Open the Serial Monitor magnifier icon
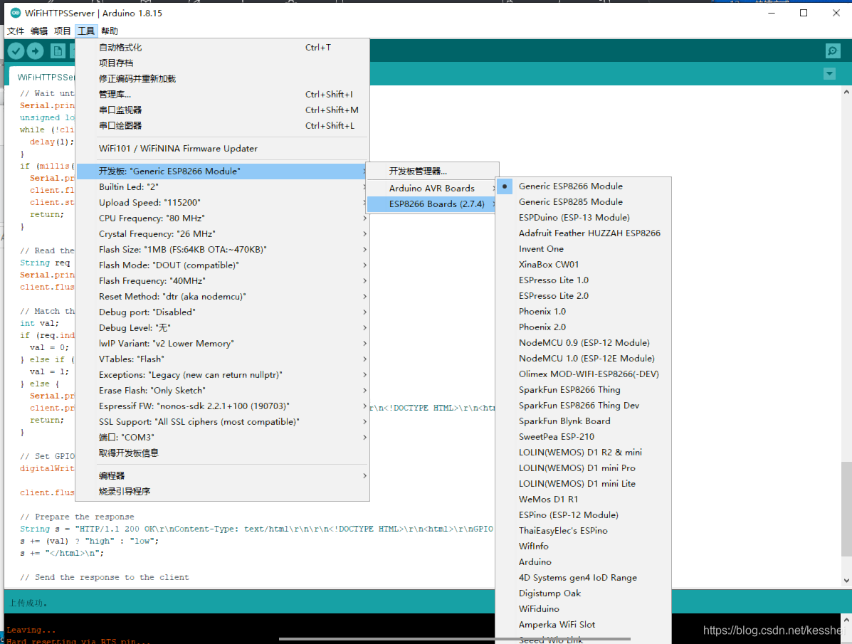The height and width of the screenshot is (644, 852). (833, 51)
